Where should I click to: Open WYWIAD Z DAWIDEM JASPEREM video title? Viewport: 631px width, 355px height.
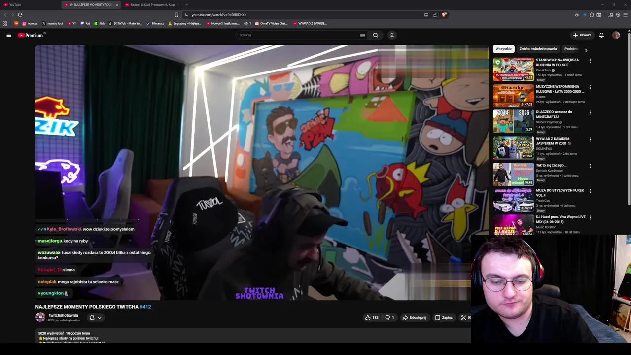click(x=554, y=141)
